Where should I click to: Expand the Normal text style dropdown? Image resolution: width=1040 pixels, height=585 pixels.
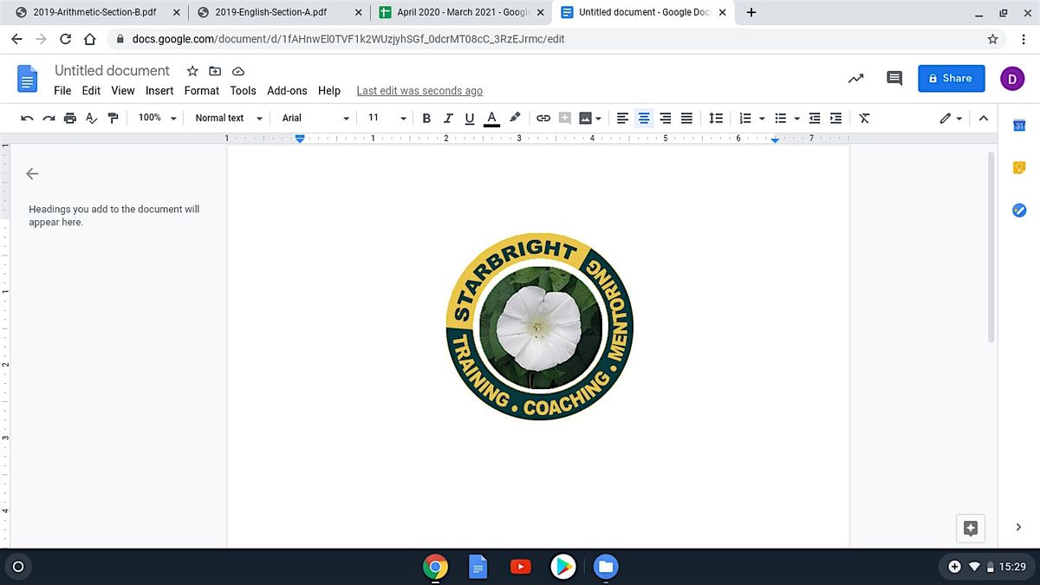[228, 118]
